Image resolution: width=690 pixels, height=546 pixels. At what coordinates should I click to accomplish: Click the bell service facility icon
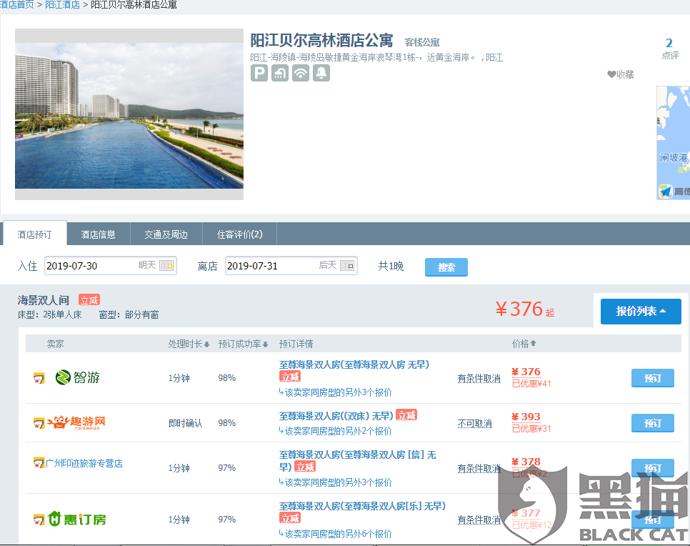[x=321, y=73]
